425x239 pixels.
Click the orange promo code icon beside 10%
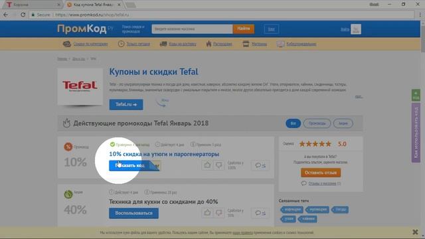68,147
